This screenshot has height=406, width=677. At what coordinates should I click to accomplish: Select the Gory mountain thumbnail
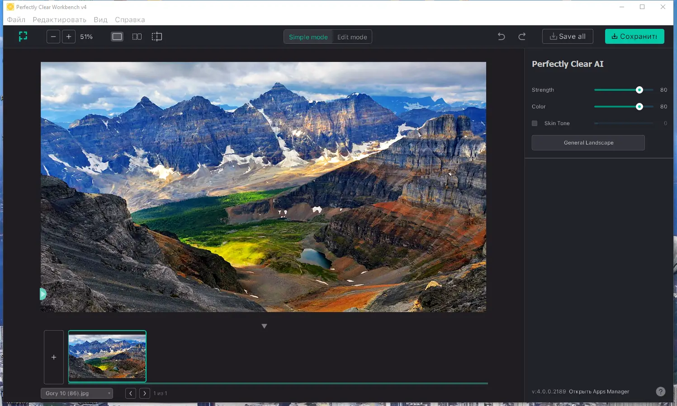tap(107, 356)
